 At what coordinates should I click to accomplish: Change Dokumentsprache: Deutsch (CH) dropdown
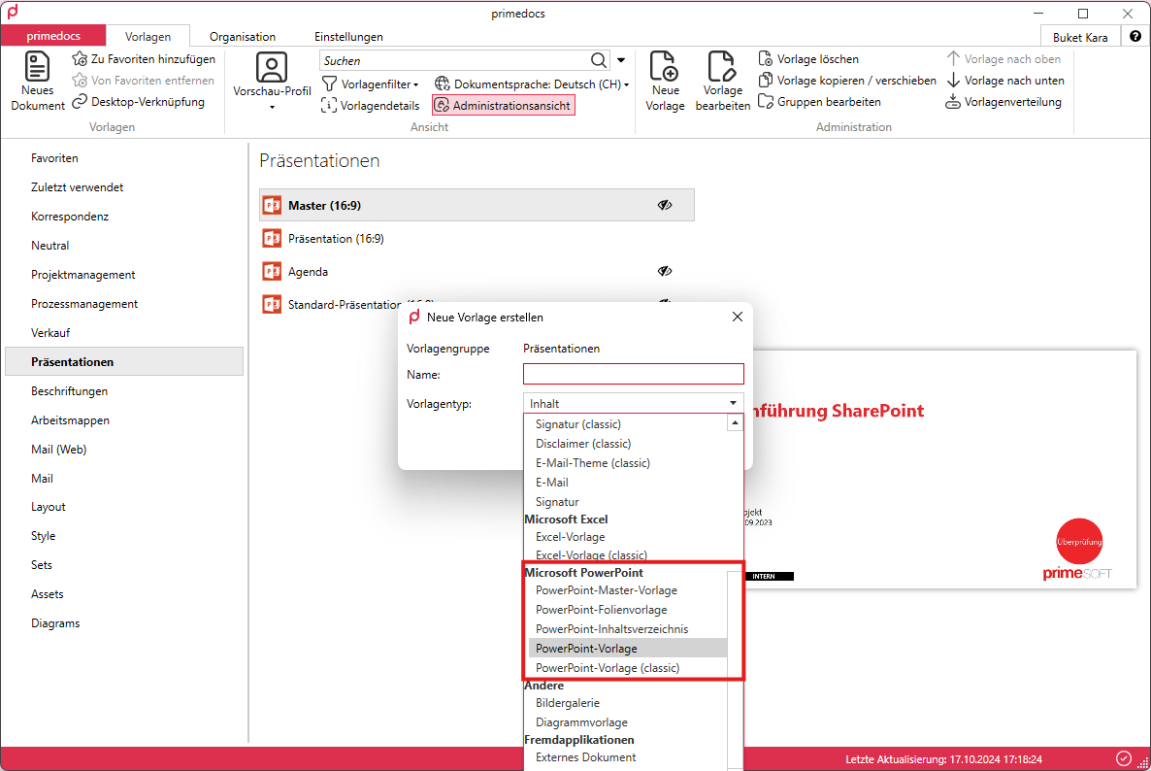532,84
